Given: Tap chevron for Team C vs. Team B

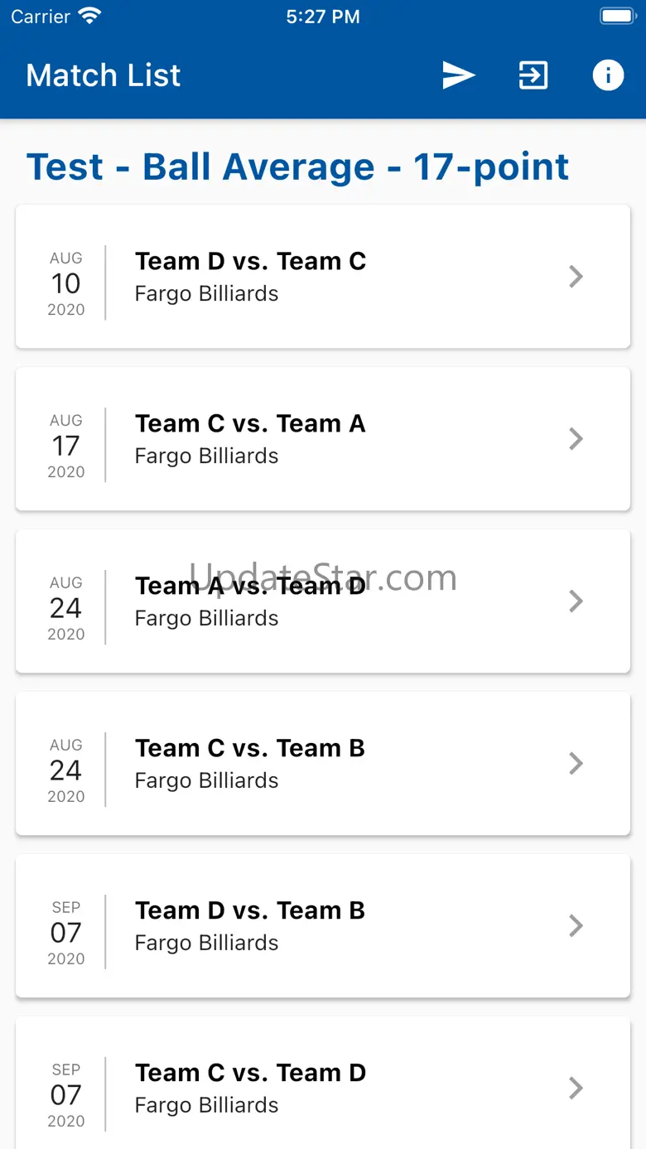Looking at the screenshot, I should [576, 764].
